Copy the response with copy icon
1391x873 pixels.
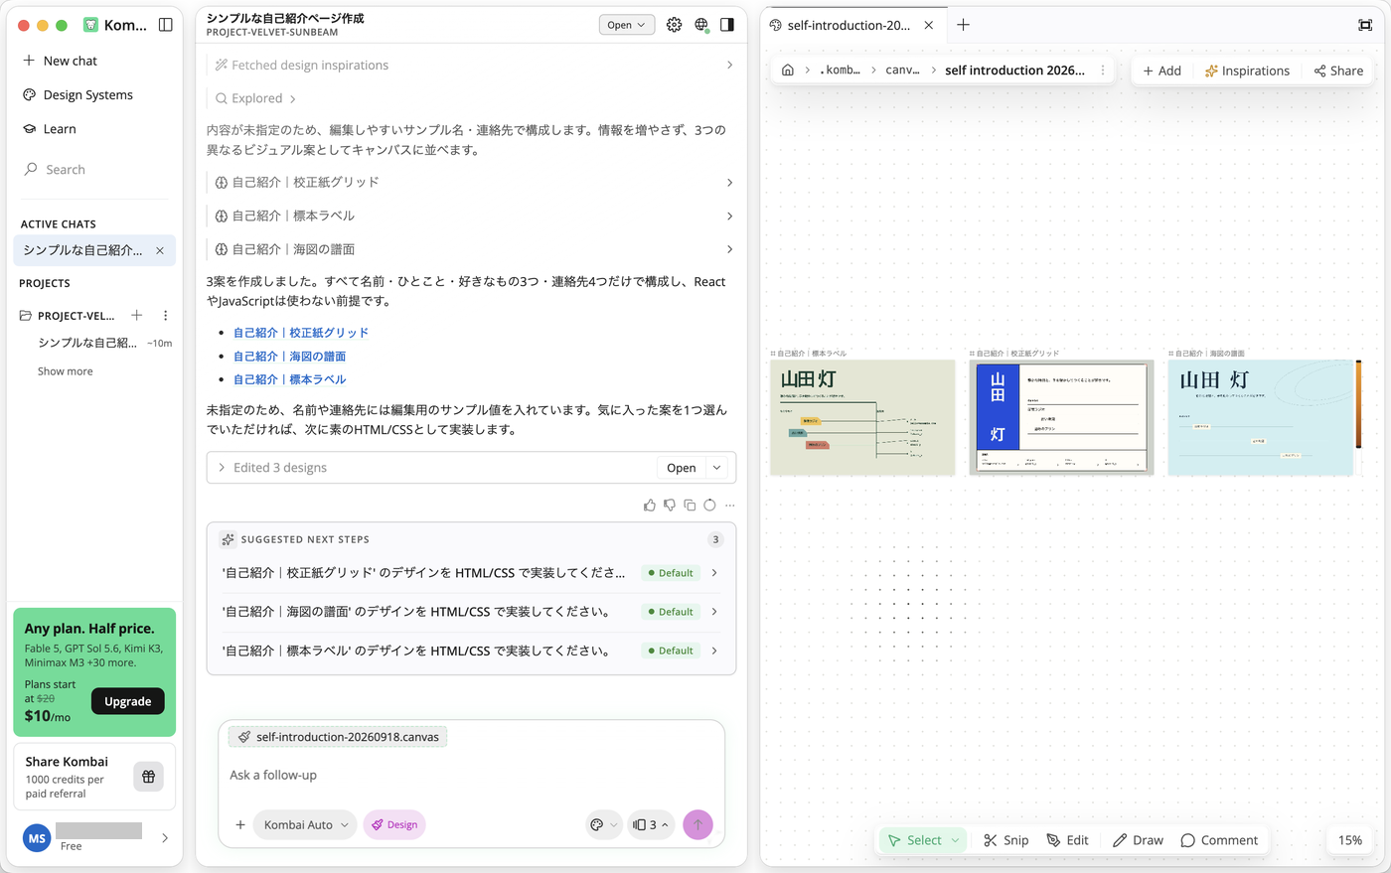coord(690,506)
